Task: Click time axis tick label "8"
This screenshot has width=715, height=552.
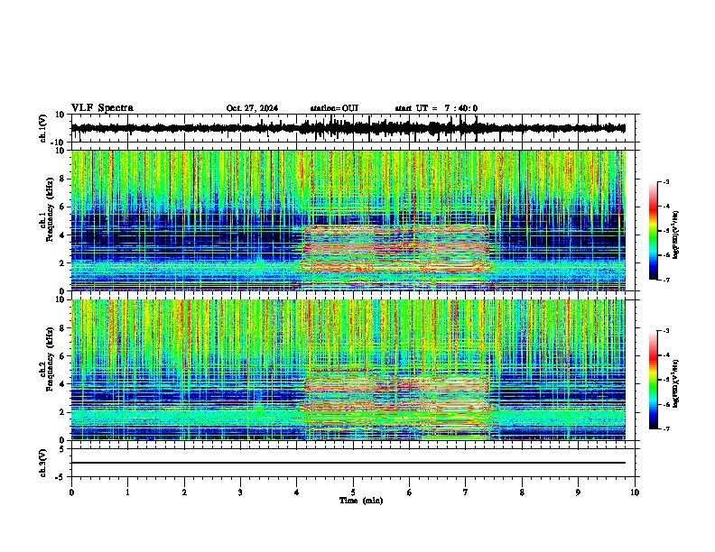Action: (522, 492)
